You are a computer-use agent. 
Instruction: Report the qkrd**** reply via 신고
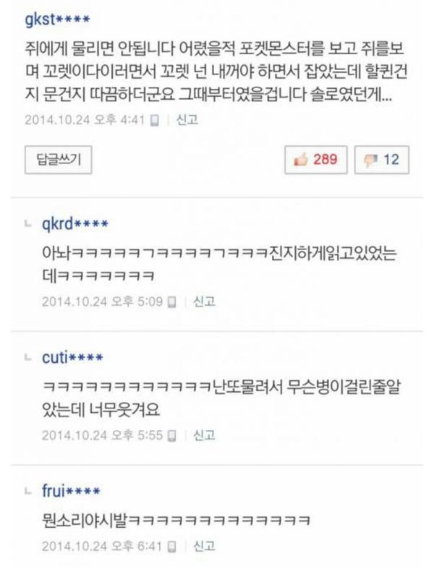tap(204, 301)
